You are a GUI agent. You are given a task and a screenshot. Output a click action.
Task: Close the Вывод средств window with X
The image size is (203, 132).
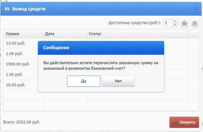tap(195, 9)
